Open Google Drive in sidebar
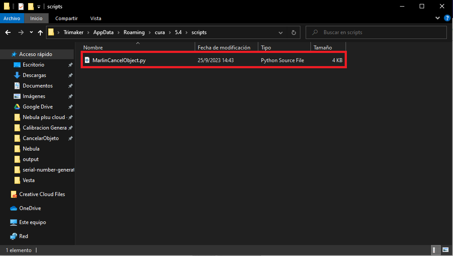Screen dimensions: 453x256 click(37, 107)
